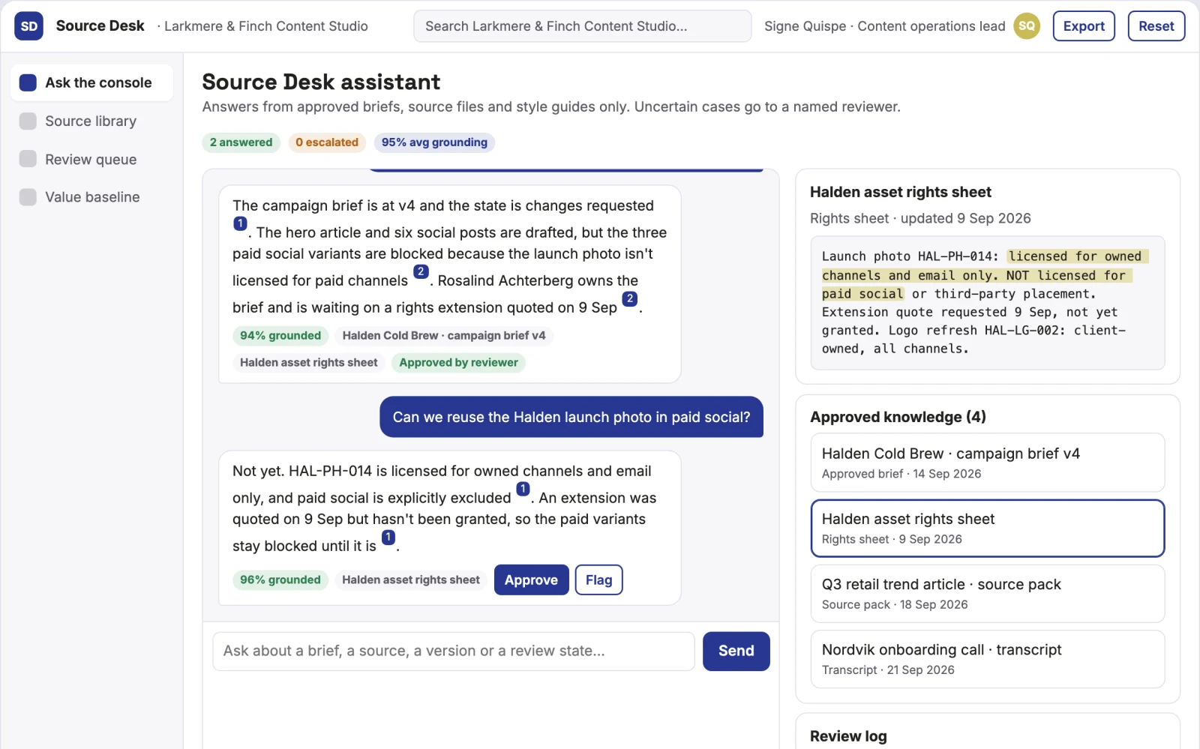Click 'Halden Cold Brew · campaign brief v4' source chip
Viewport: 1200px width, 749px height.
444,335
